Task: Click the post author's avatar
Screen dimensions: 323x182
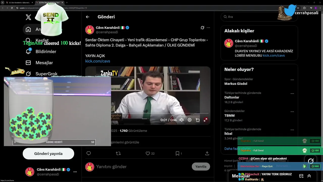Action: (x=90, y=30)
